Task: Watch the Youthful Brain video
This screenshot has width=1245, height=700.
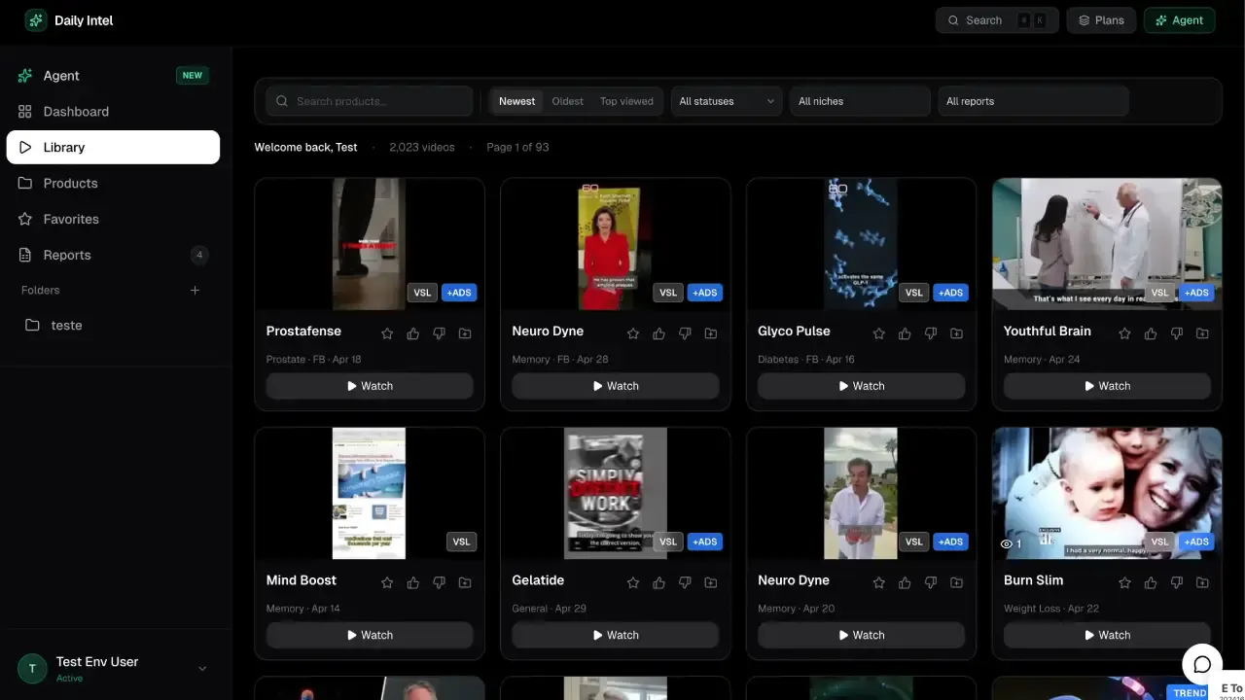Action: click(1107, 386)
